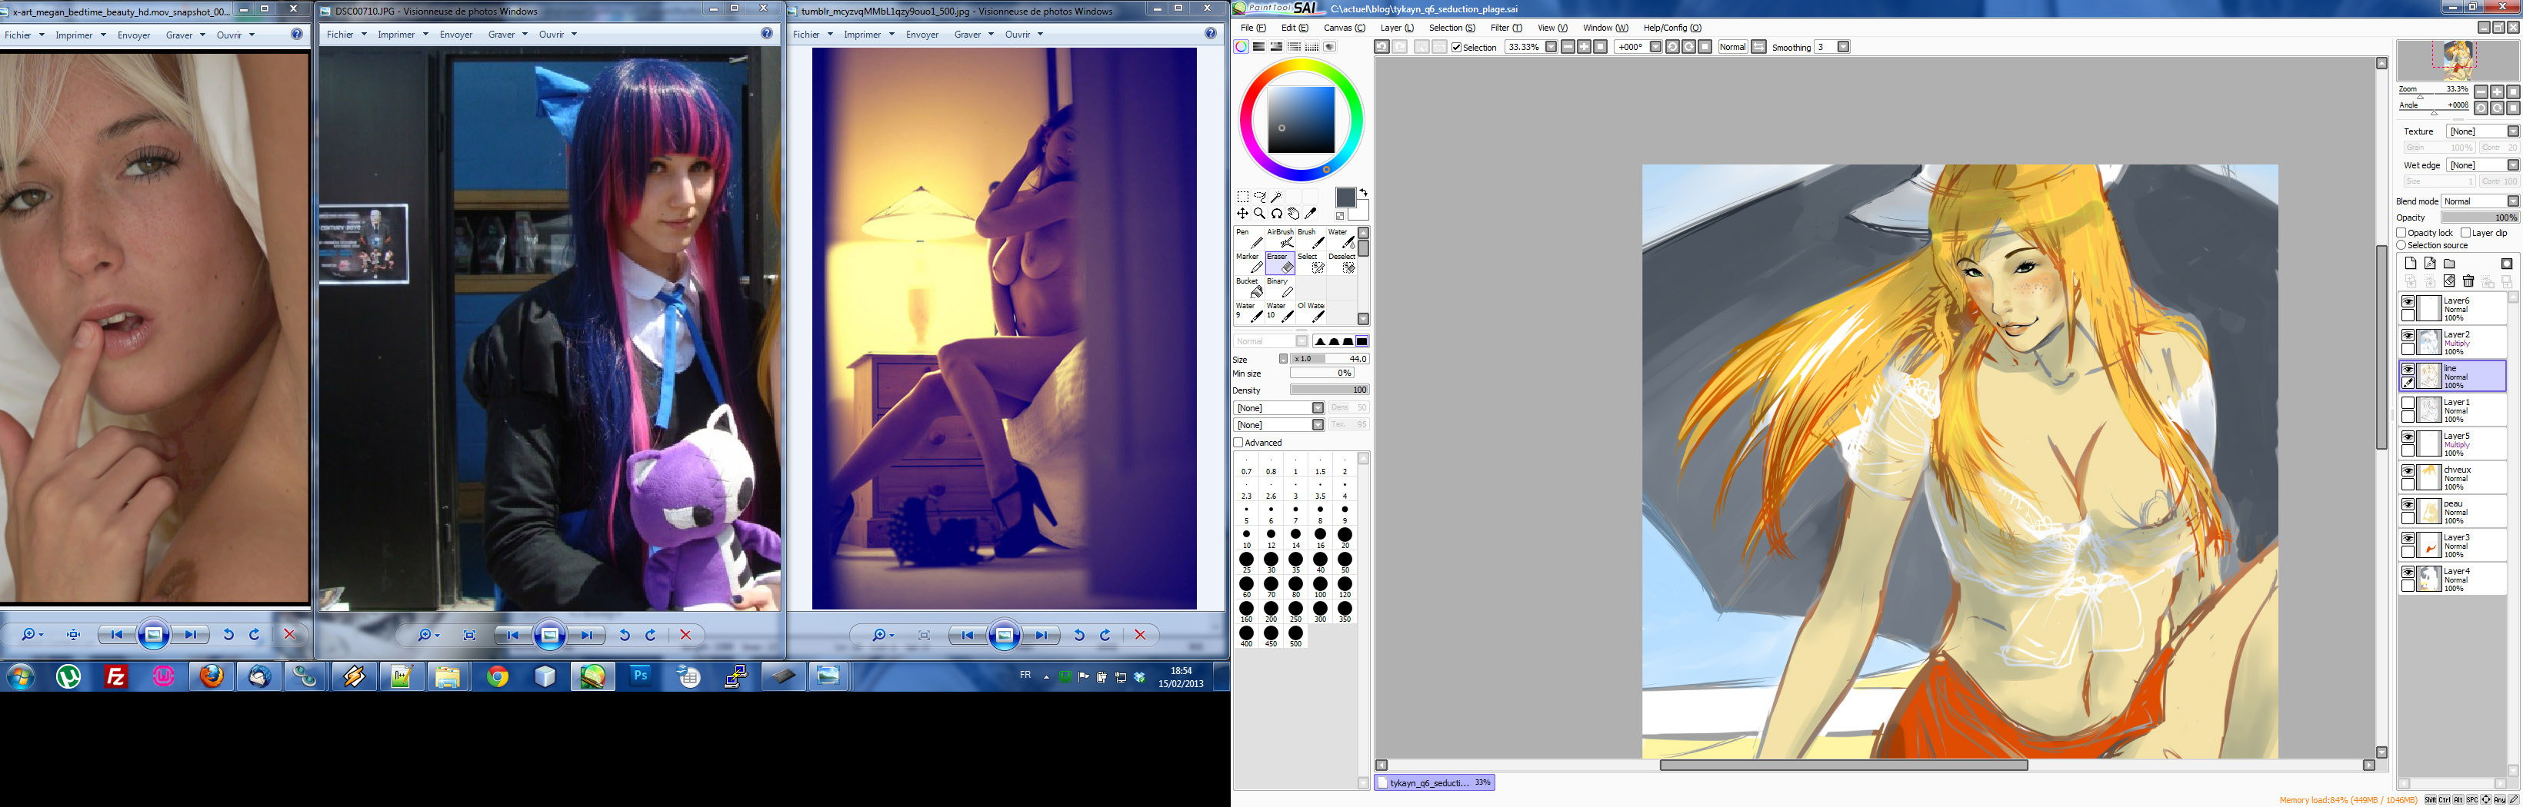This screenshot has height=807, width=2523.
Task: Select the Marker tool
Action: click(1248, 263)
